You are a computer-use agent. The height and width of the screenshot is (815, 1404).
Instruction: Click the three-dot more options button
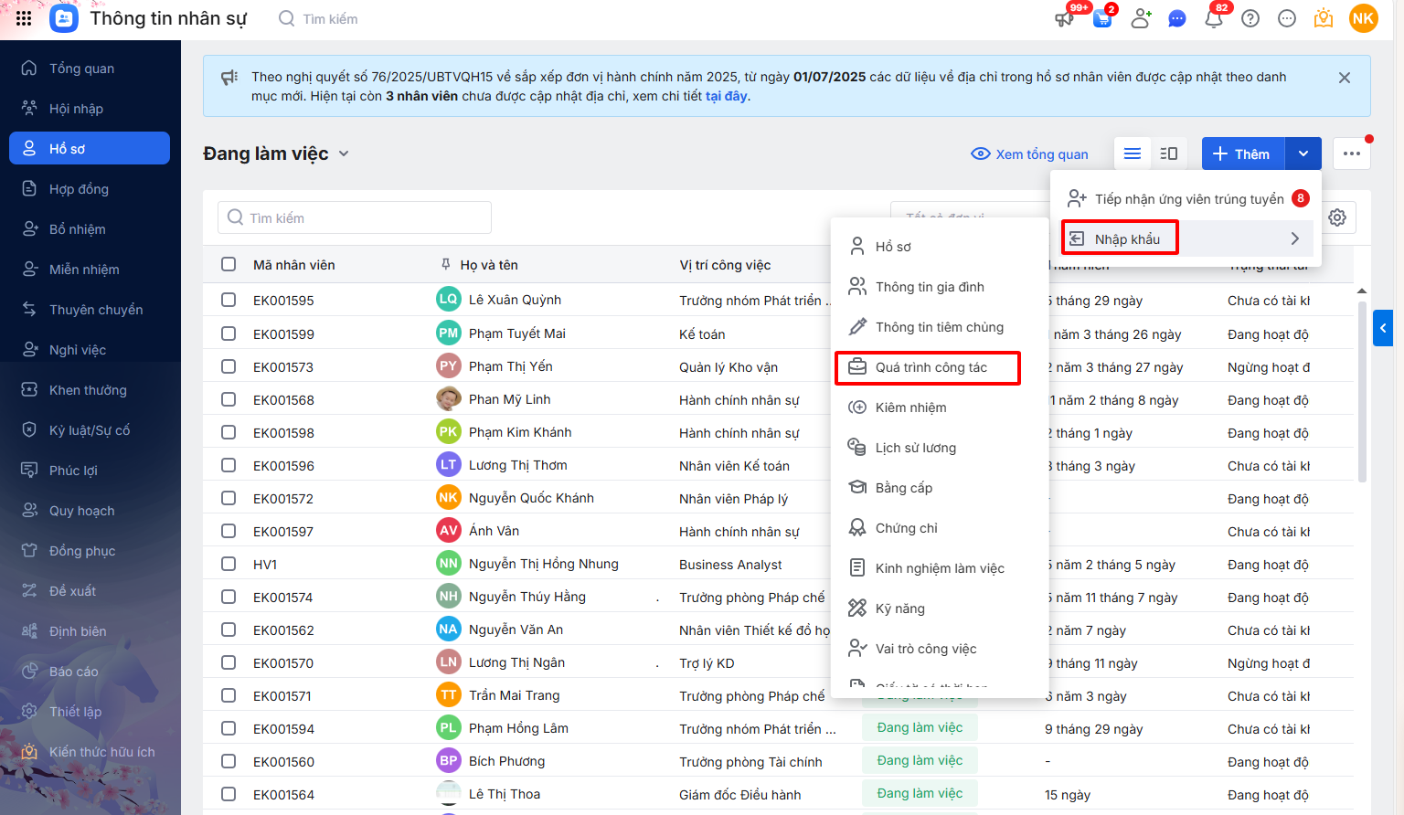tap(1352, 153)
